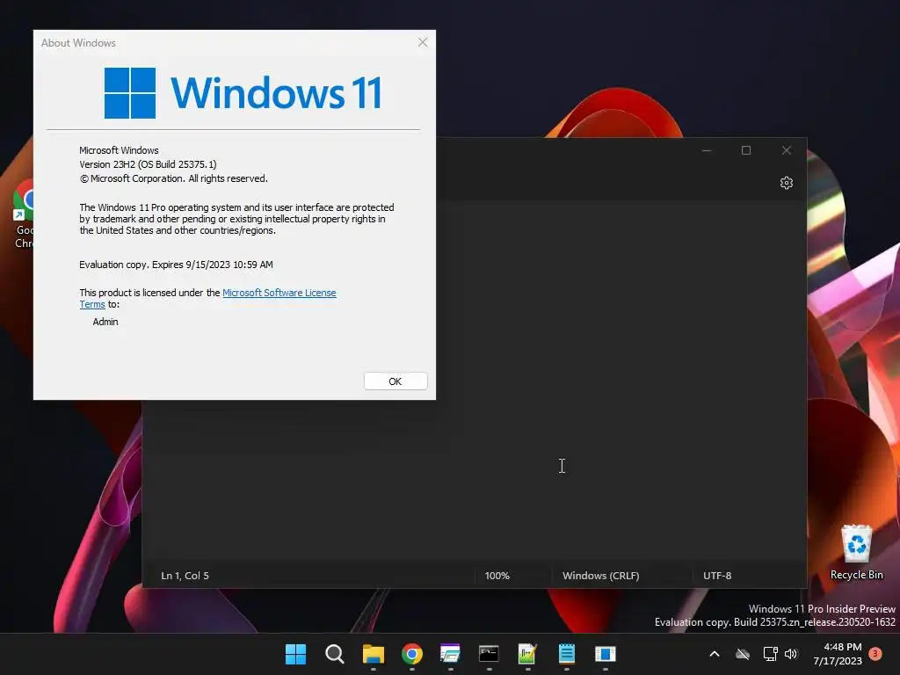This screenshot has width=900, height=675.
Task: Maximize the Notepad window
Action: pyautogui.click(x=746, y=150)
